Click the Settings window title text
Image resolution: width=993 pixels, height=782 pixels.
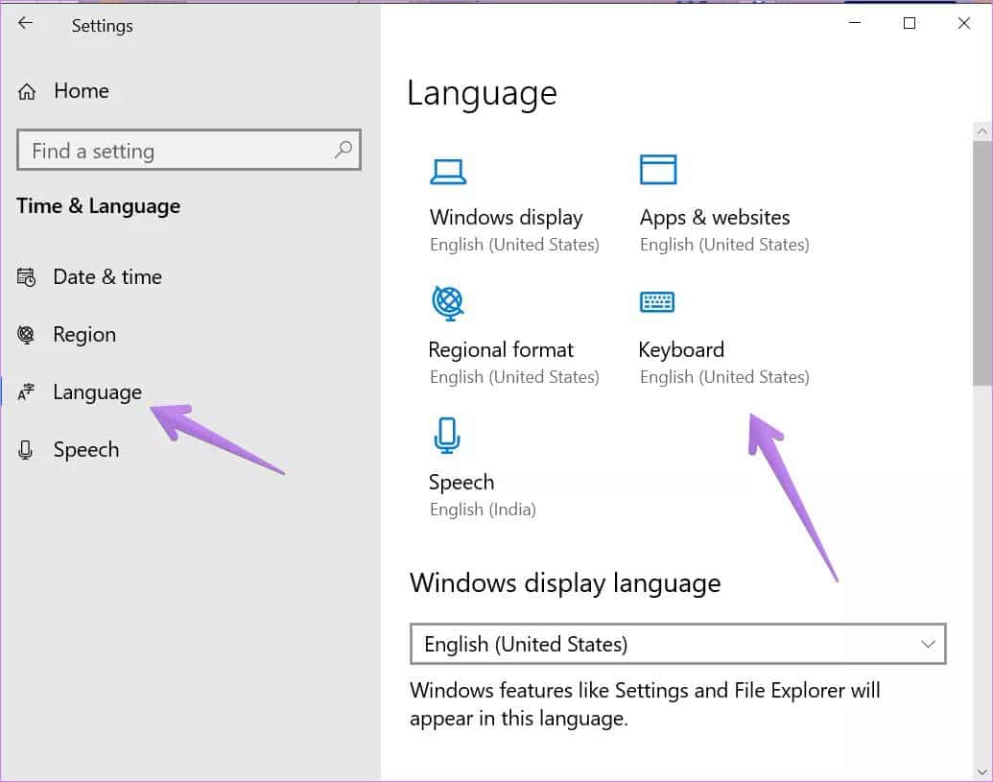[x=102, y=26]
